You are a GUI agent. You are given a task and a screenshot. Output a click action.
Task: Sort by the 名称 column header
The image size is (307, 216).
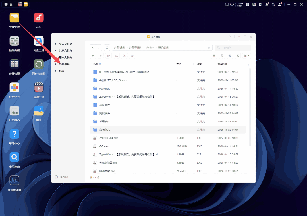[96, 64]
